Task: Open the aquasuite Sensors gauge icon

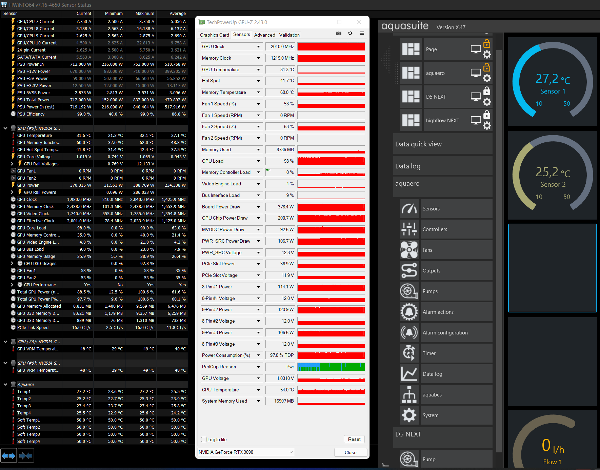Action: click(x=409, y=209)
